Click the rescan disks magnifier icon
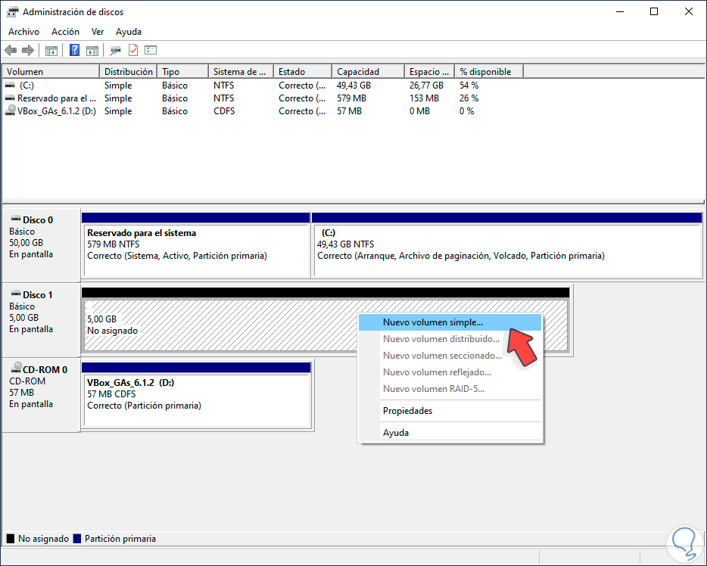 click(x=115, y=50)
